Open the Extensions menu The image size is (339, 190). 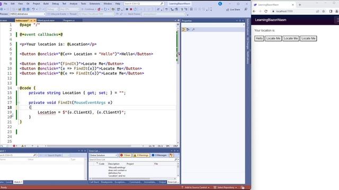[95, 4]
